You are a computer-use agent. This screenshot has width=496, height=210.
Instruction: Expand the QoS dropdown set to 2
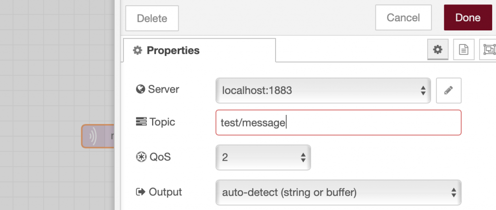pos(263,157)
